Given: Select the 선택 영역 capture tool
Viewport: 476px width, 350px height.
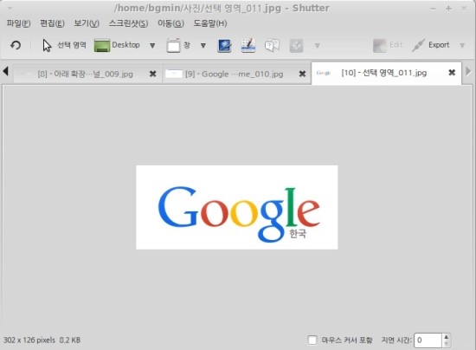Looking at the screenshot, I should pos(64,45).
